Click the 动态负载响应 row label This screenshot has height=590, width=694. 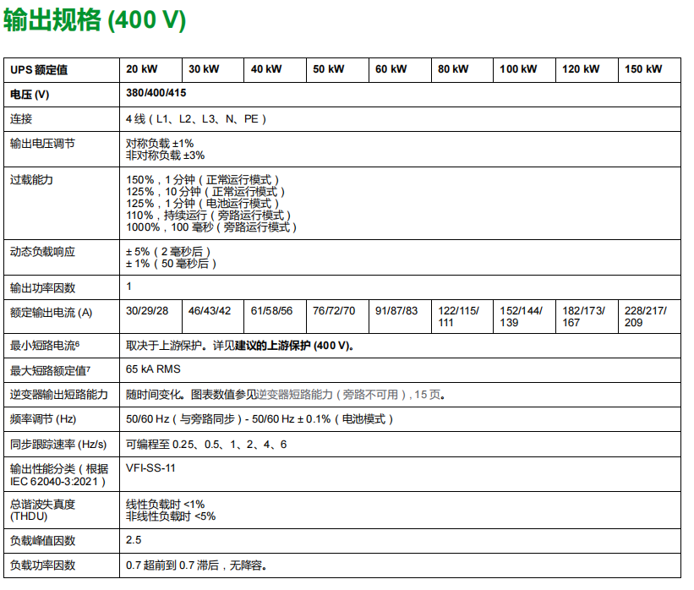click(x=42, y=252)
